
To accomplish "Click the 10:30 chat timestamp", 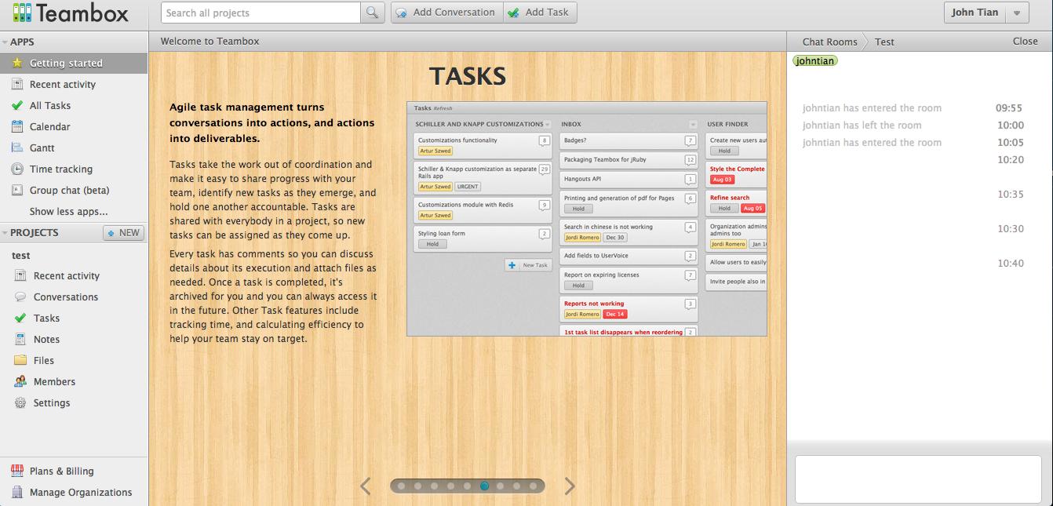I will point(1011,229).
